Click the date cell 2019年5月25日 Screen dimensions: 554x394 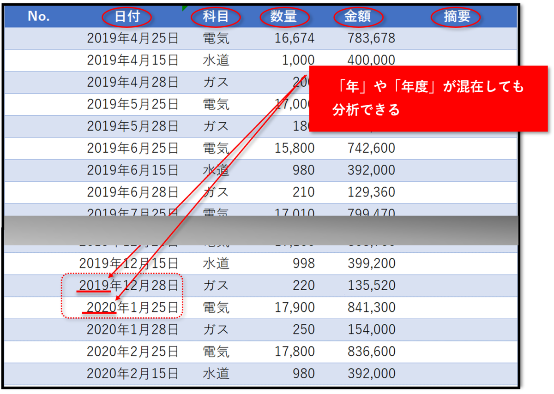tap(132, 104)
